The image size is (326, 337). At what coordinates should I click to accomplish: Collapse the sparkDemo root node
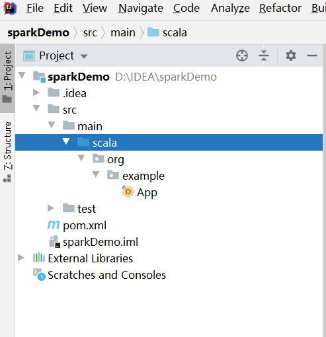click(x=22, y=75)
